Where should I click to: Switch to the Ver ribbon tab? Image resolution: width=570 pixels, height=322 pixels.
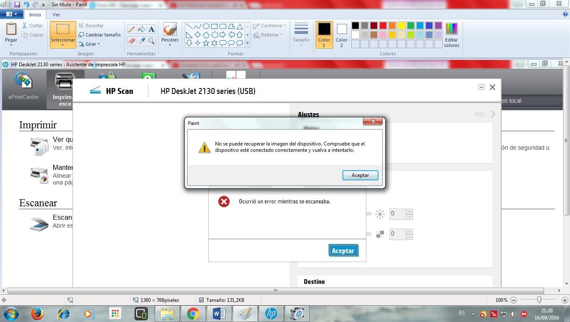coord(56,15)
